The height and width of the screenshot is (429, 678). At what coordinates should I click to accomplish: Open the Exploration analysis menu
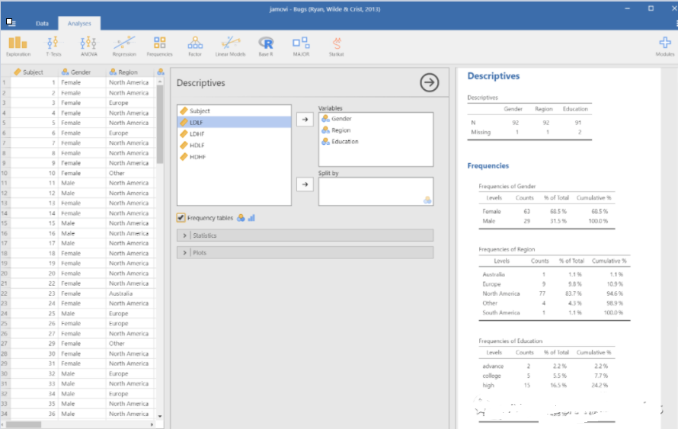tap(18, 45)
